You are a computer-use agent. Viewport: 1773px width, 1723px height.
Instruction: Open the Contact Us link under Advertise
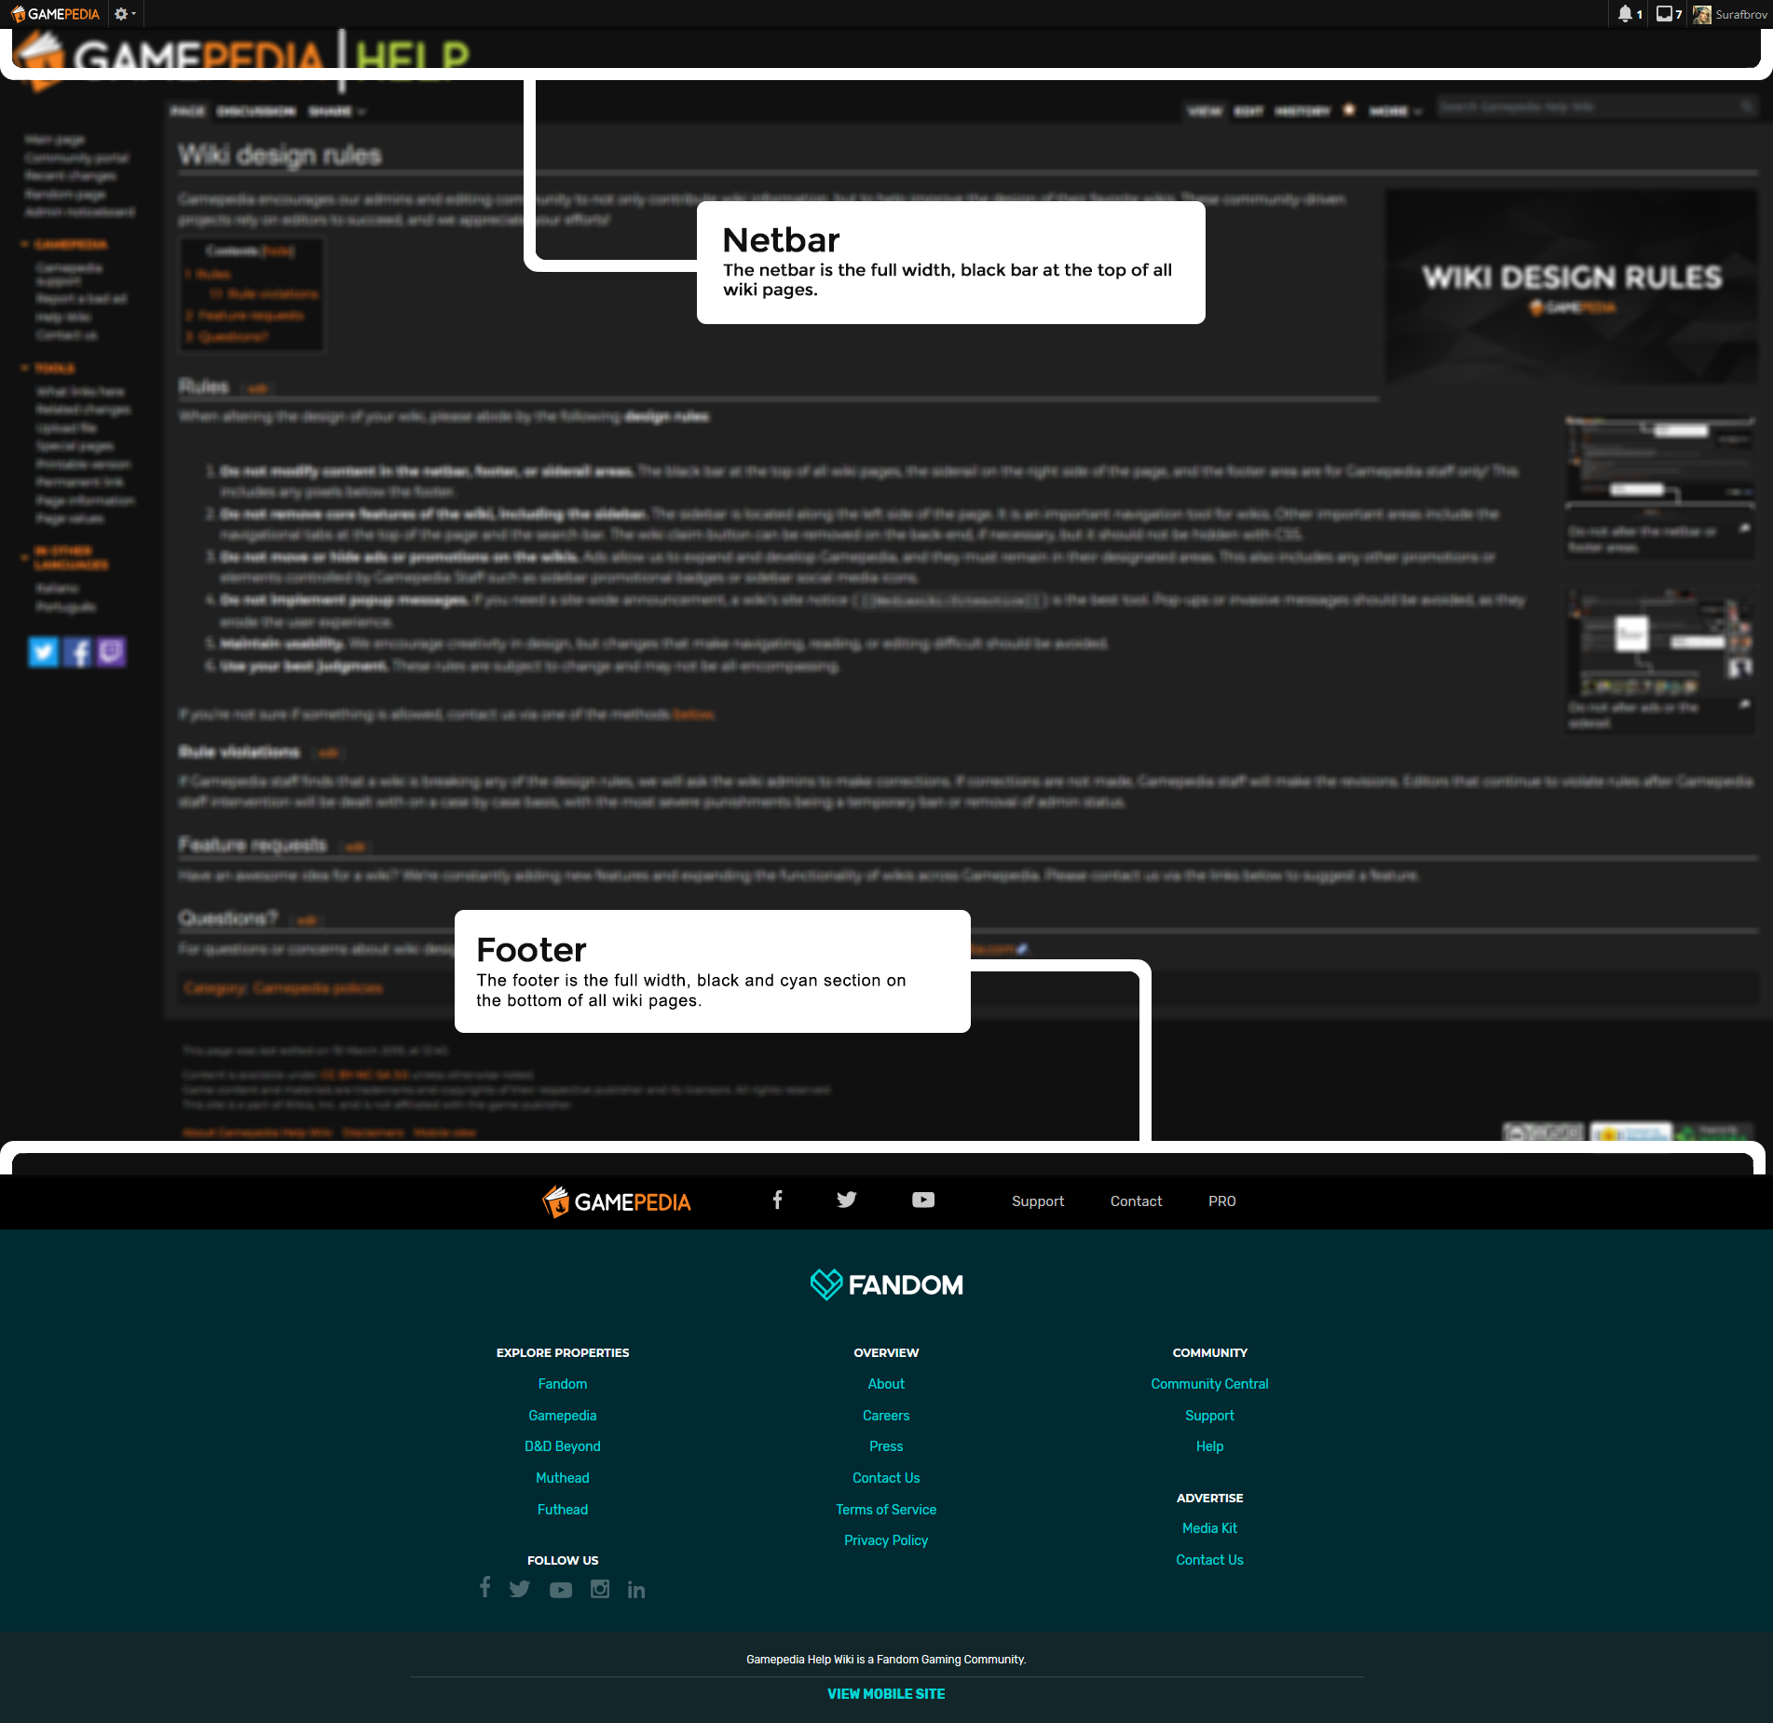coord(1209,1560)
